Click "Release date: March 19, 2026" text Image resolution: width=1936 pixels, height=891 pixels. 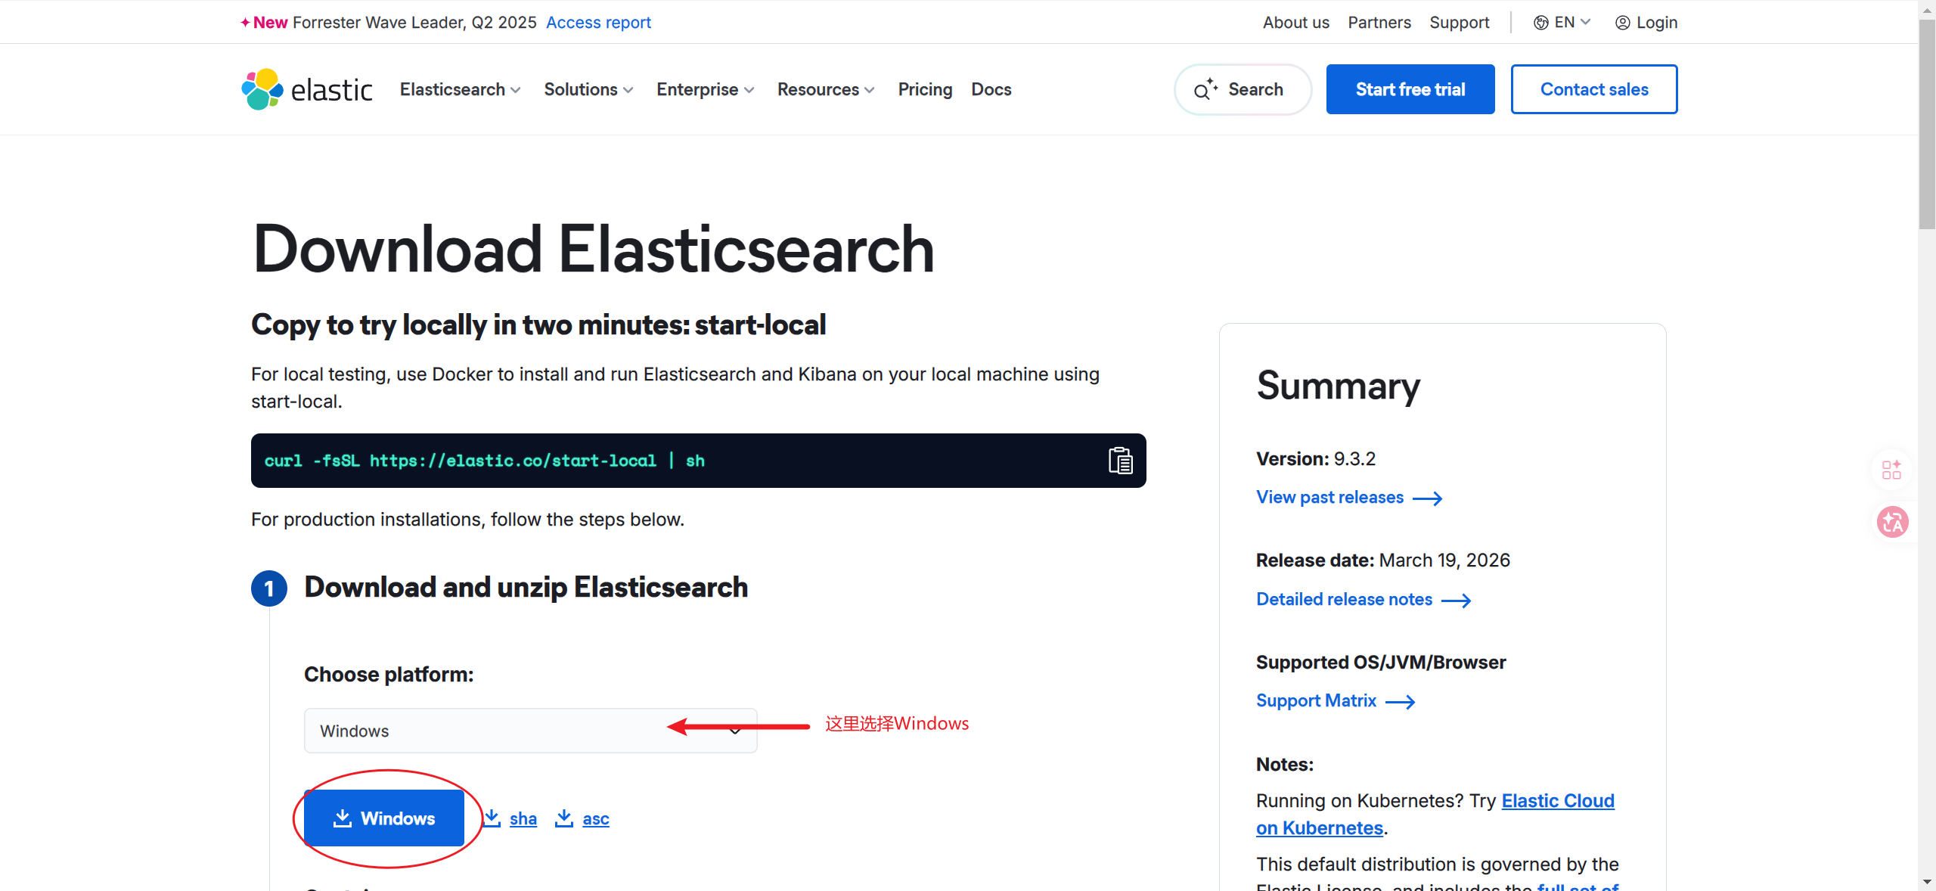[1382, 560]
